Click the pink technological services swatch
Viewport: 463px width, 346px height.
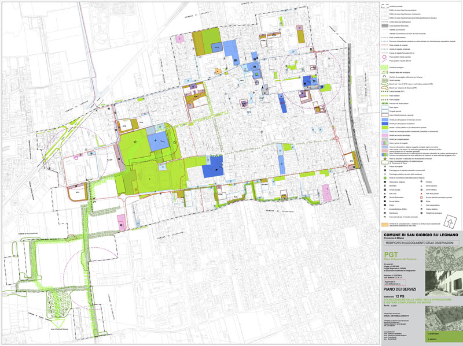point(385,135)
